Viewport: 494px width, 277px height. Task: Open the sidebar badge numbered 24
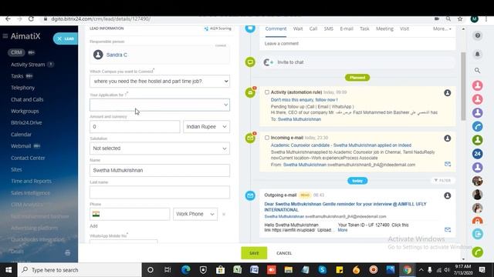(x=478, y=154)
